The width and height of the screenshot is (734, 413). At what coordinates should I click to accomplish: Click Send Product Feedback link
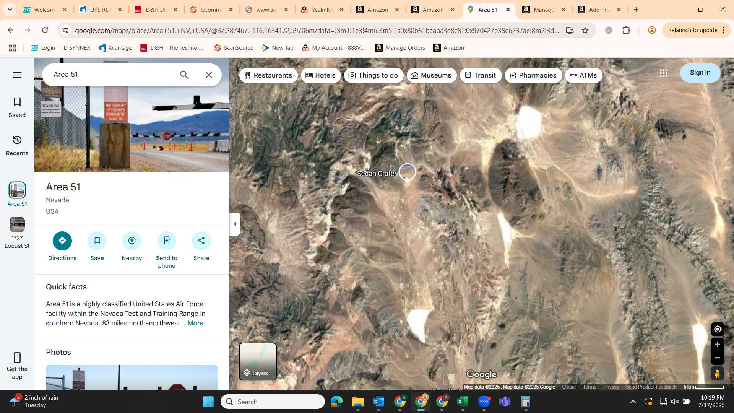(651, 387)
